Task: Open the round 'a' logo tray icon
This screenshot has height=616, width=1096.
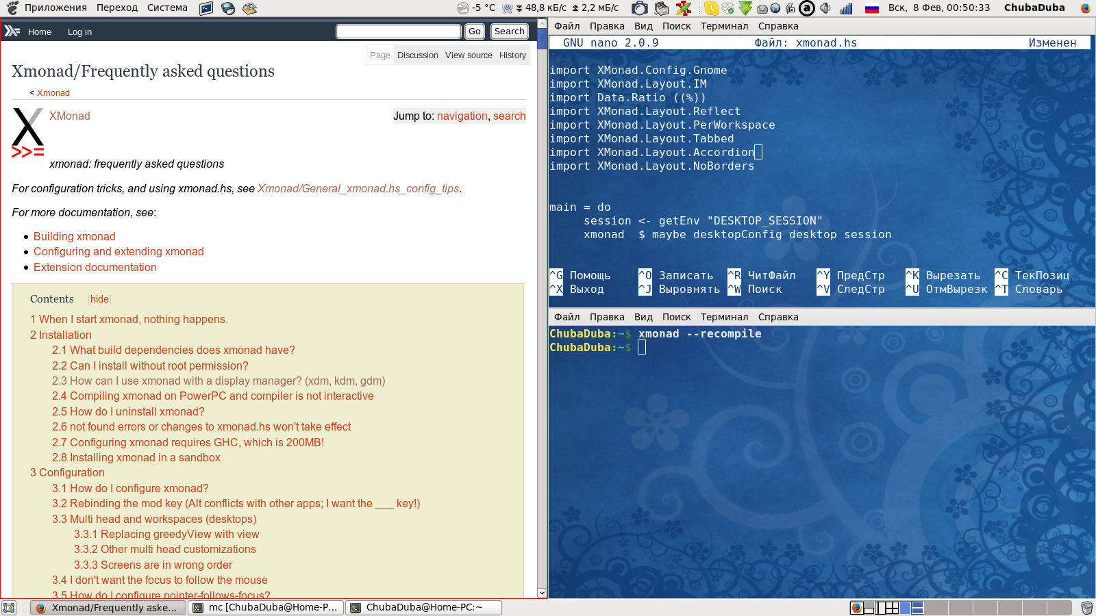Action: pyautogui.click(x=807, y=8)
